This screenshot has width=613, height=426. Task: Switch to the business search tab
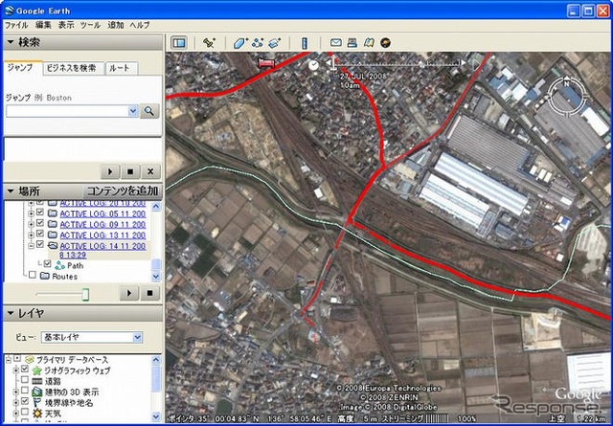tap(73, 68)
